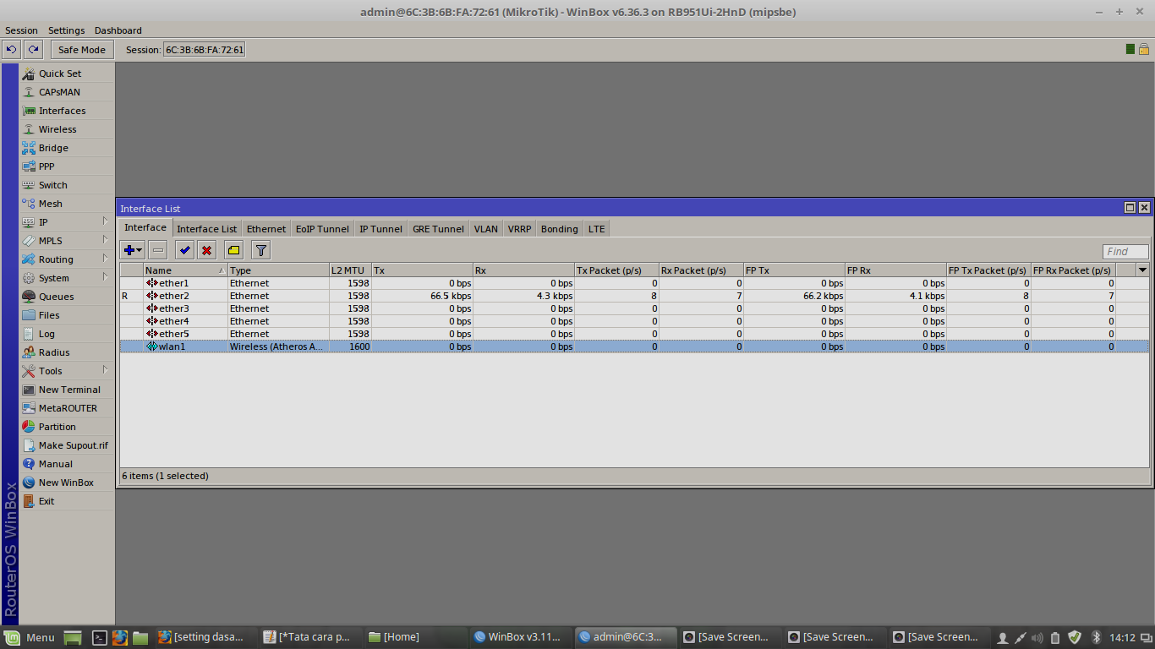The image size is (1155, 649).
Task: Expand the MPLS submenu
Action: (67, 241)
